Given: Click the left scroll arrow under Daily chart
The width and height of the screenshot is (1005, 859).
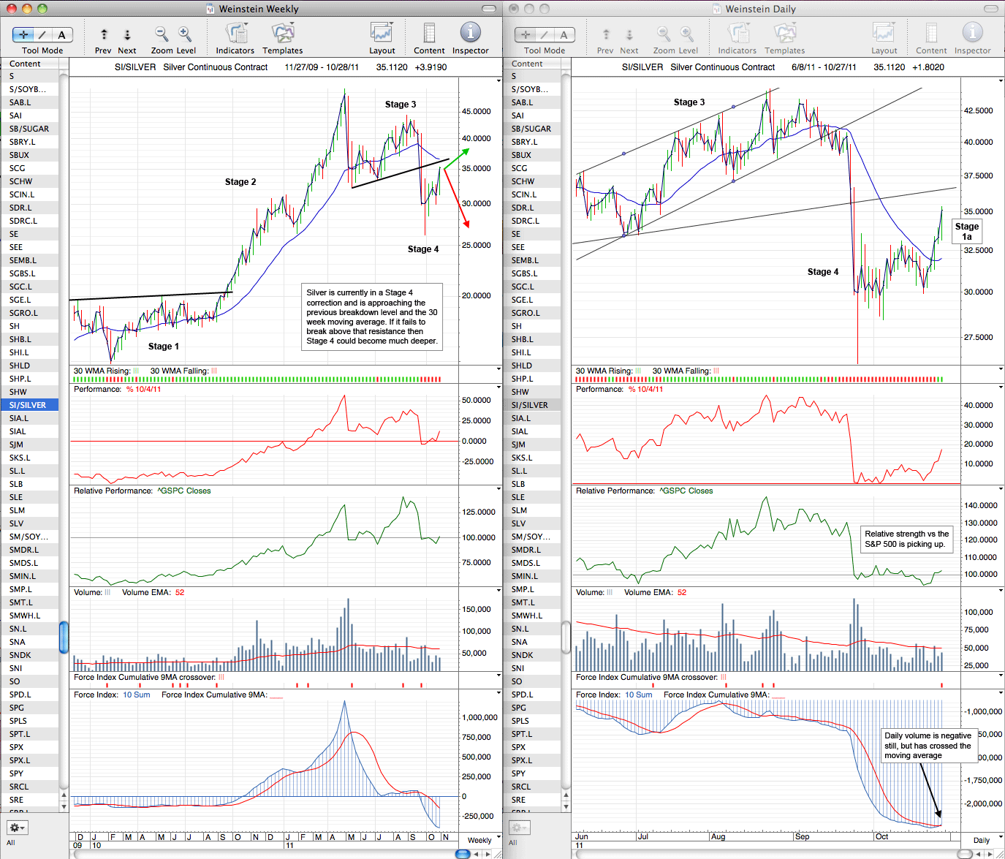Looking at the screenshot, I should [979, 854].
